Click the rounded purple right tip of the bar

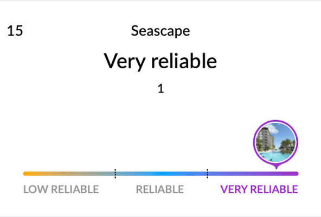[296, 174]
